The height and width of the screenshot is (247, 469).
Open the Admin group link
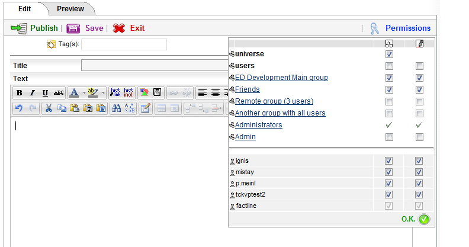coord(245,137)
